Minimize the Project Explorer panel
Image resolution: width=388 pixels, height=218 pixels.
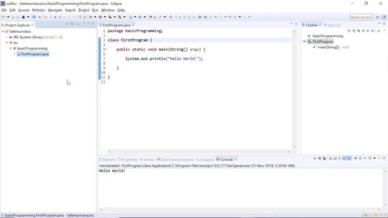tap(89, 24)
